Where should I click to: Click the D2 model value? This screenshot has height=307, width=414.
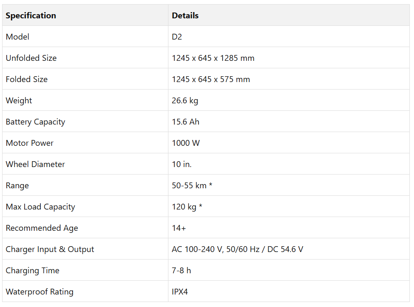(x=177, y=37)
